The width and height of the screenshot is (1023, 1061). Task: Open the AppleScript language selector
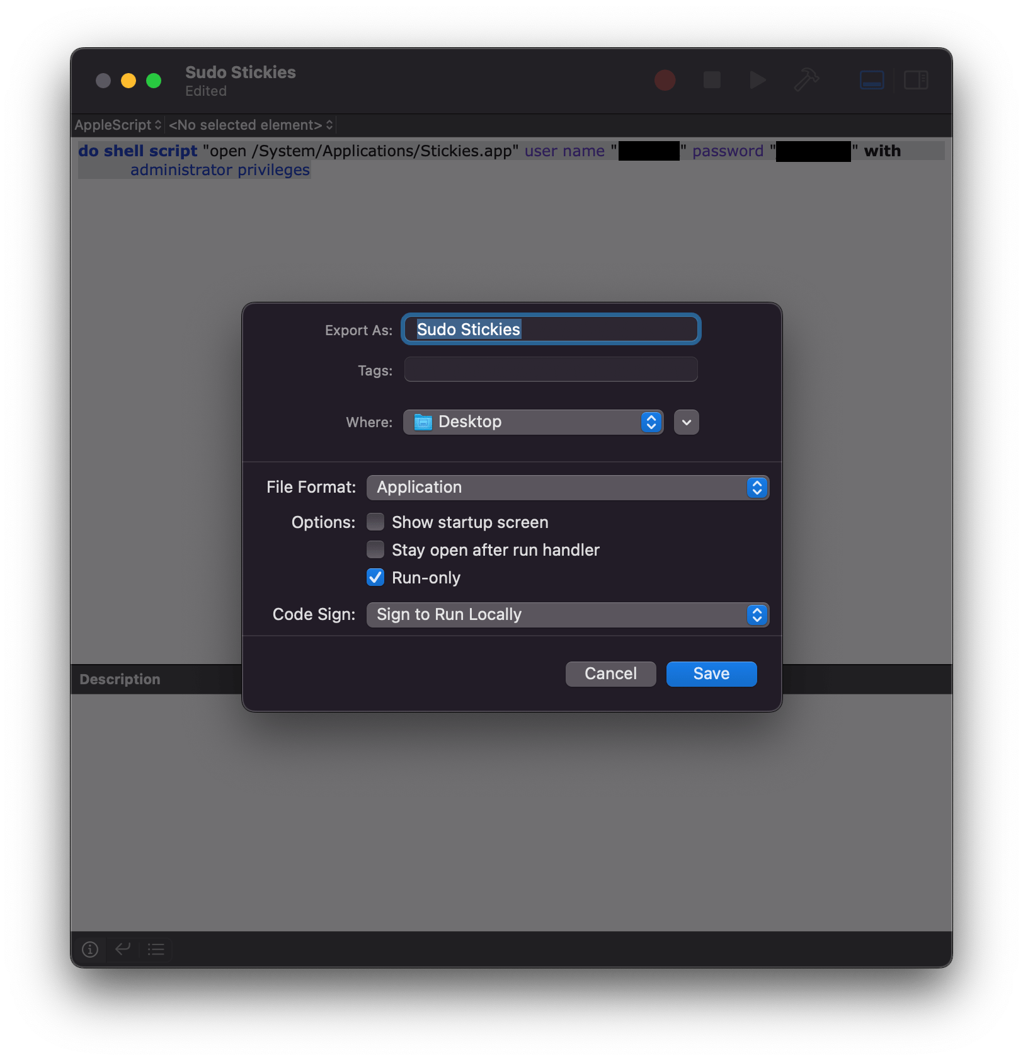[x=118, y=125]
